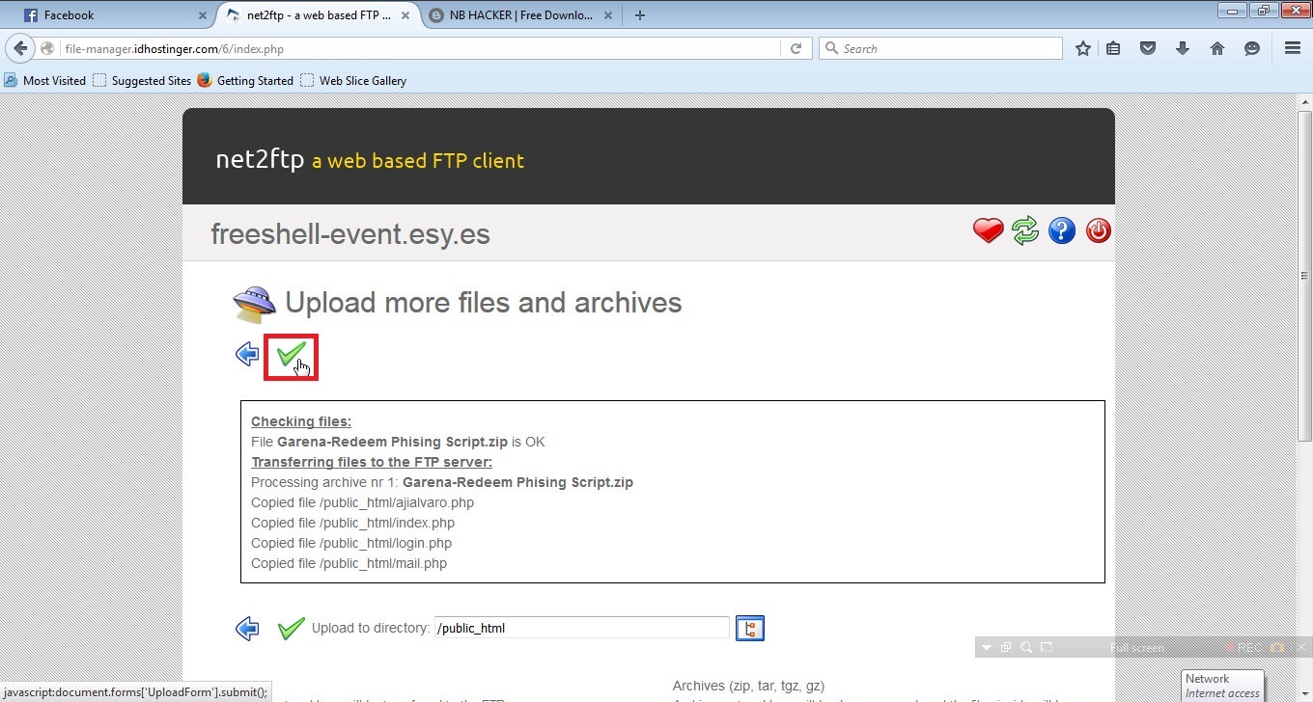The width and height of the screenshot is (1313, 702).
Task: Click the Upload more files and archives heading
Action: pyautogui.click(x=484, y=303)
